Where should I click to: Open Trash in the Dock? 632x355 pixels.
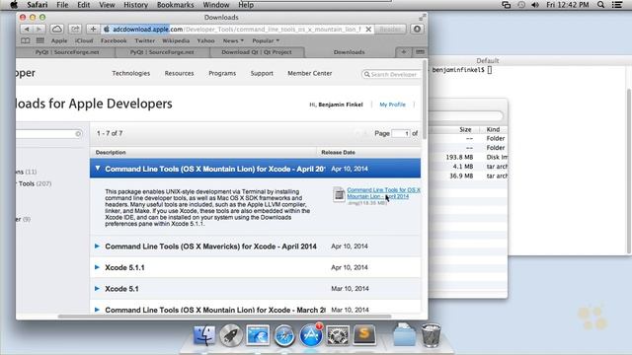click(x=431, y=335)
